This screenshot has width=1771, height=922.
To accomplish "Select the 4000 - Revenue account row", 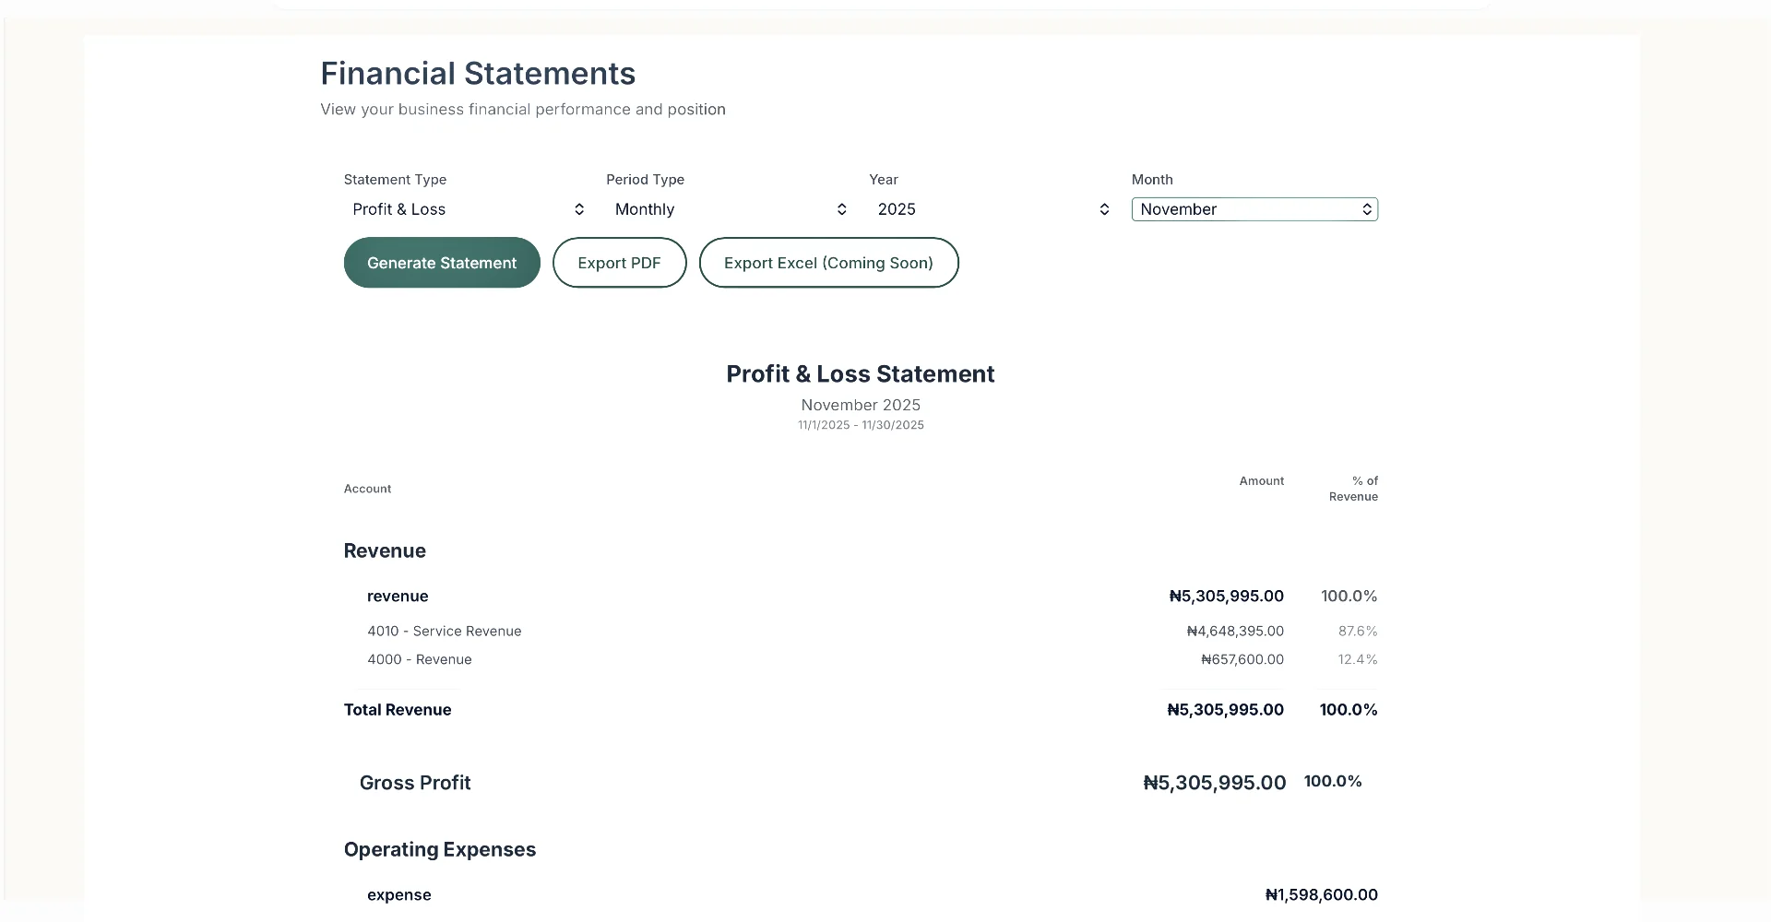I will [x=420, y=660].
